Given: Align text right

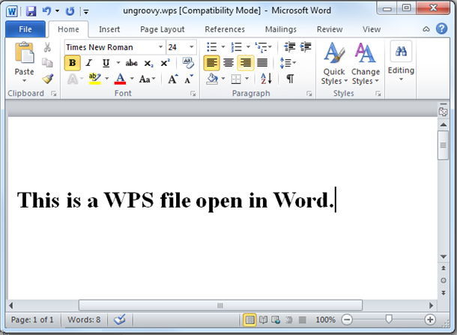Looking at the screenshot, I should 246,63.
